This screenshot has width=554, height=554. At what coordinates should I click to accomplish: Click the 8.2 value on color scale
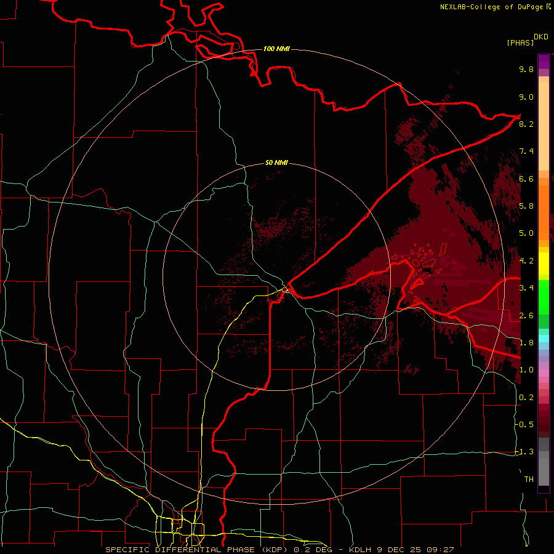click(x=526, y=124)
